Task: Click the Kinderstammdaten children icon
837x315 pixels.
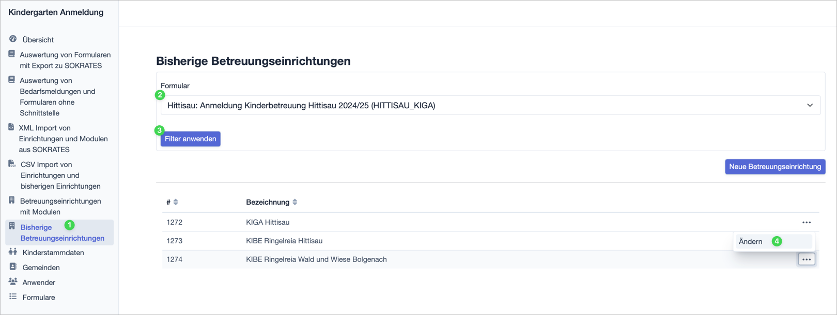Action: click(x=13, y=252)
